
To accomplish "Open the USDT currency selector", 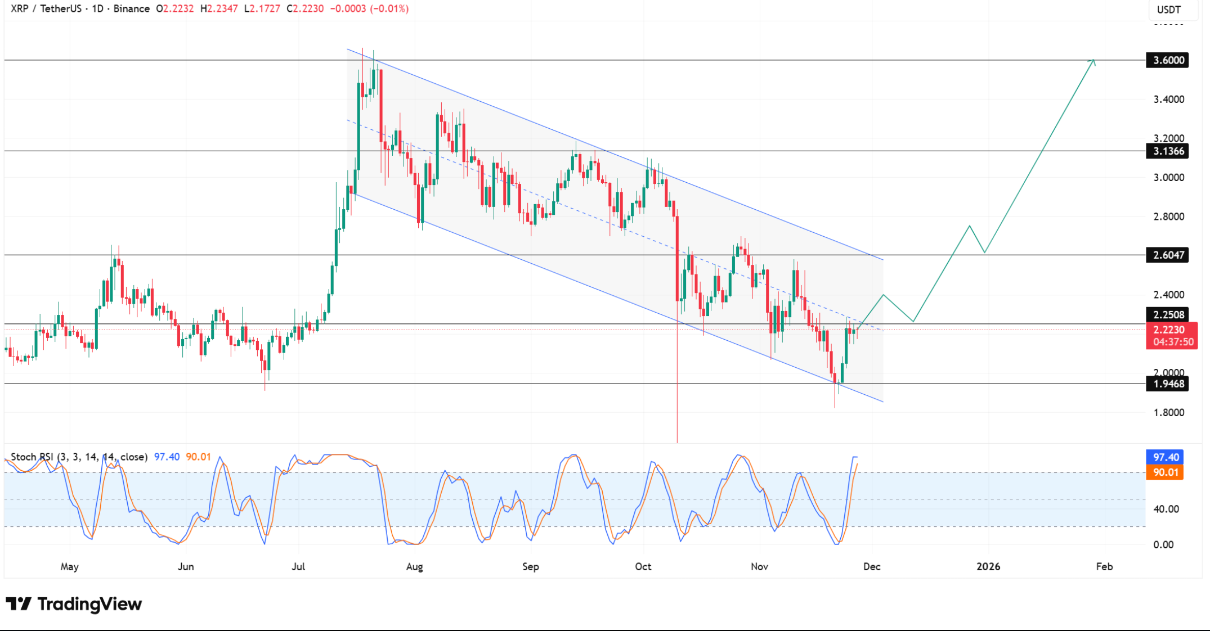I will 1168,10.
